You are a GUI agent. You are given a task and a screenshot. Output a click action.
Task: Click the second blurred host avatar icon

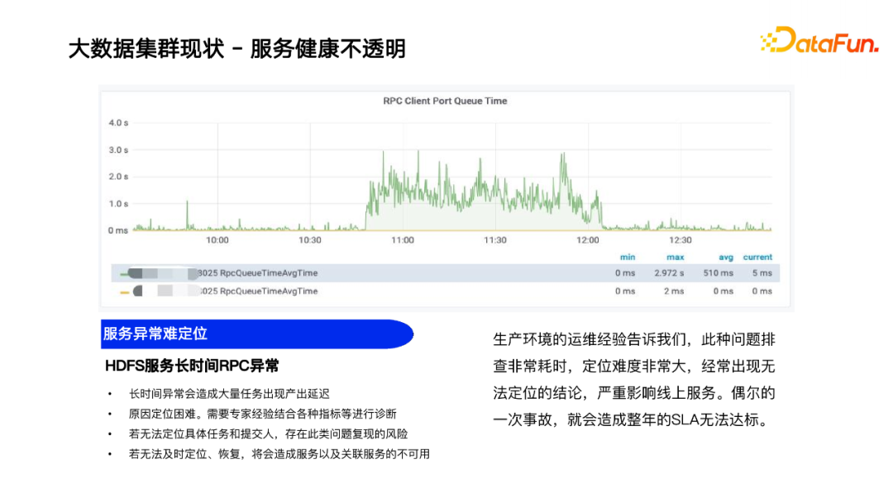click(136, 291)
